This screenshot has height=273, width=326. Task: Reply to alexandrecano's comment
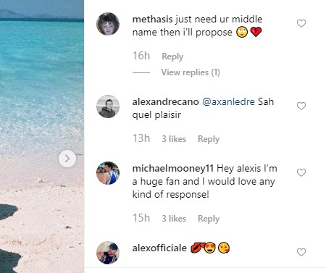209,139
